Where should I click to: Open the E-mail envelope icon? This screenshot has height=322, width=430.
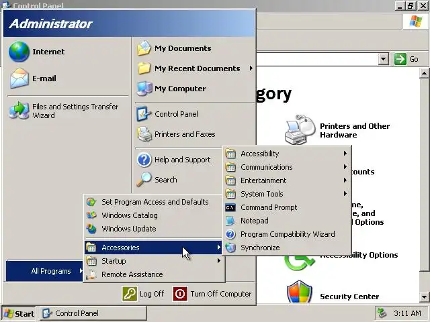click(x=19, y=78)
